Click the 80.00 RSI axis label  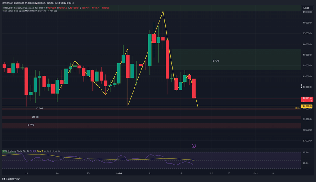(x=305, y=152)
